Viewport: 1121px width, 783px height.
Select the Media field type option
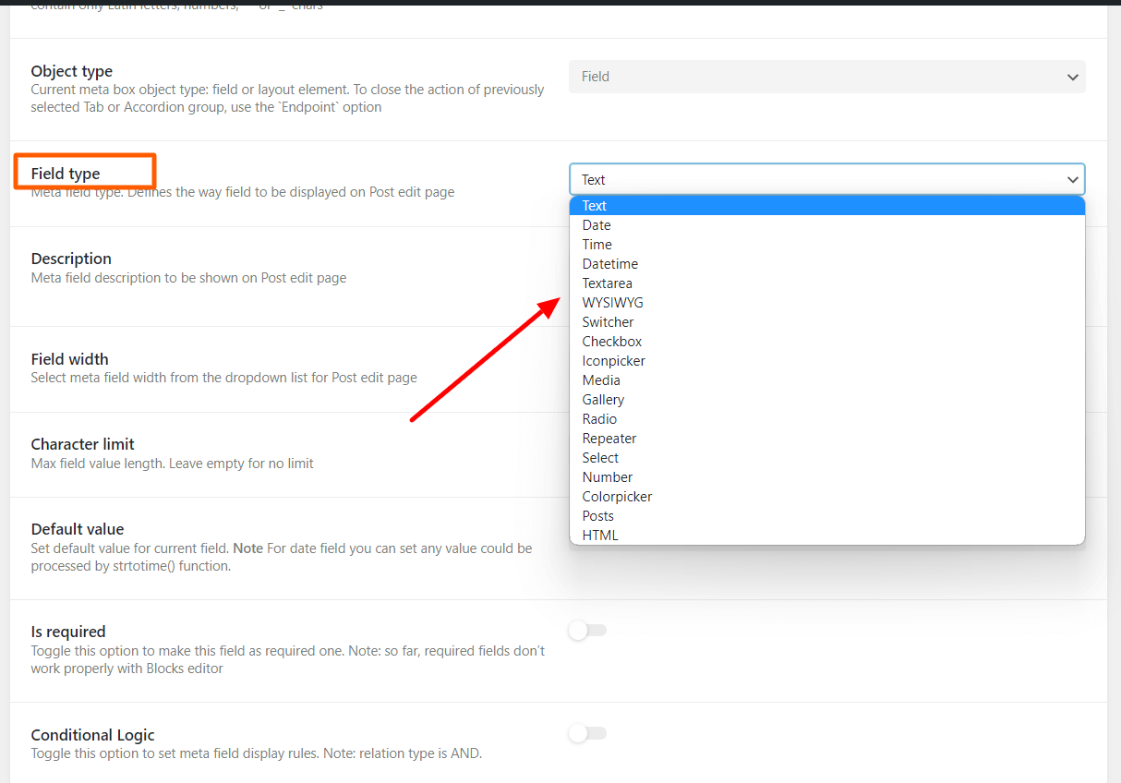tap(826, 380)
